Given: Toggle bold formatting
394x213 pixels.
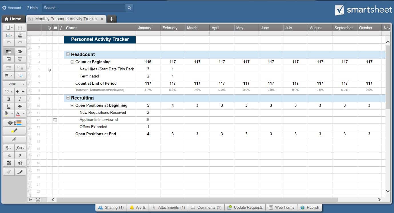Looking at the screenshot, I should click(8, 99).
